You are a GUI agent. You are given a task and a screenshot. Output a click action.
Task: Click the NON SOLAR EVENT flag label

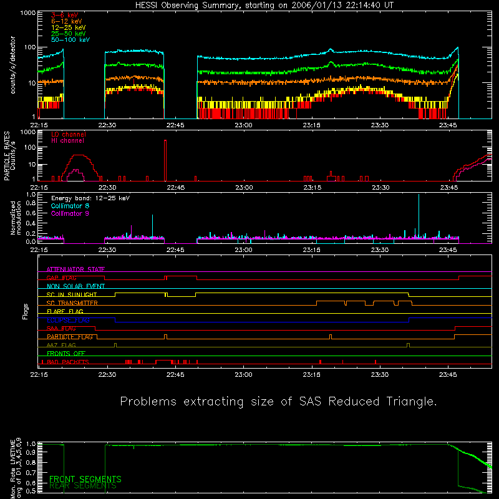75,286
